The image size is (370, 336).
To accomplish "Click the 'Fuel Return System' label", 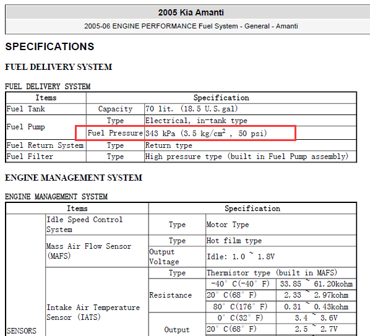I will [x=45, y=145].
